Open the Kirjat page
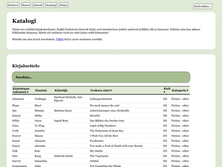 coord(64,5)
